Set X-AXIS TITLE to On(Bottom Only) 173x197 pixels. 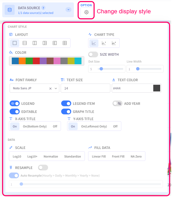click(x=35, y=126)
